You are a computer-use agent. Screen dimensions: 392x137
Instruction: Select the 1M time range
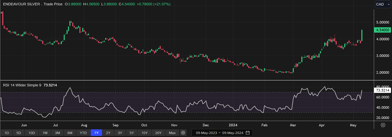(45, 133)
